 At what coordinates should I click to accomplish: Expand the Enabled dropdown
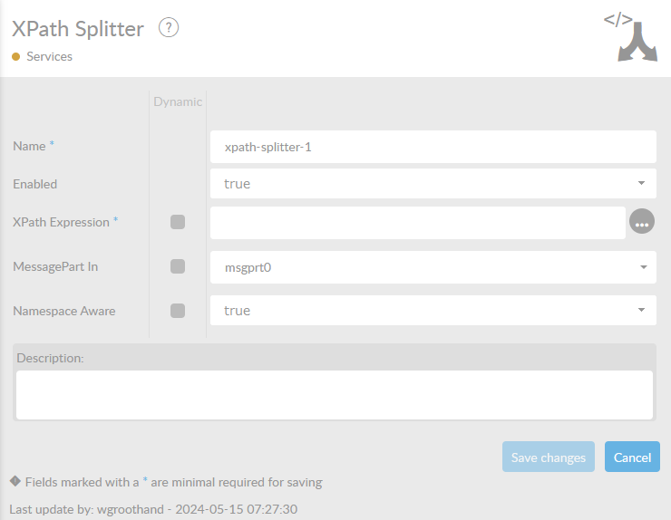tap(433, 184)
